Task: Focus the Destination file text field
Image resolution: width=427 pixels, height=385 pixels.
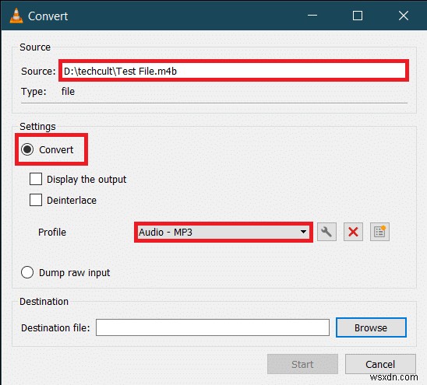Action: click(213, 327)
